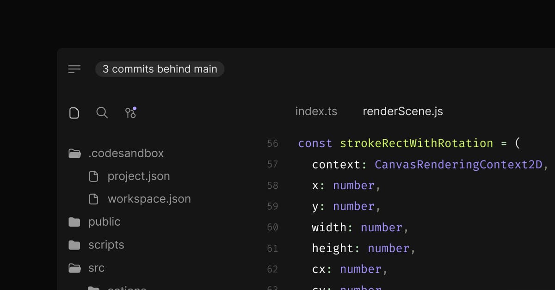The height and width of the screenshot is (290, 555).
Task: Click the open folder icon beside .codesandbox
Action: (x=74, y=153)
